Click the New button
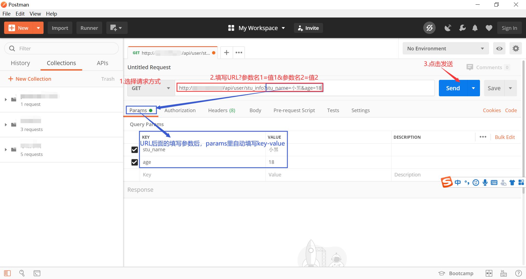This screenshot has height=279, width=526. click(18, 28)
